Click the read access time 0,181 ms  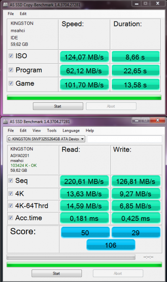pyautogui.click(x=84, y=218)
